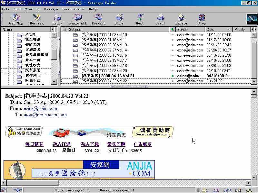Toggle thread view icon beside Subject header

click(x=64, y=29)
